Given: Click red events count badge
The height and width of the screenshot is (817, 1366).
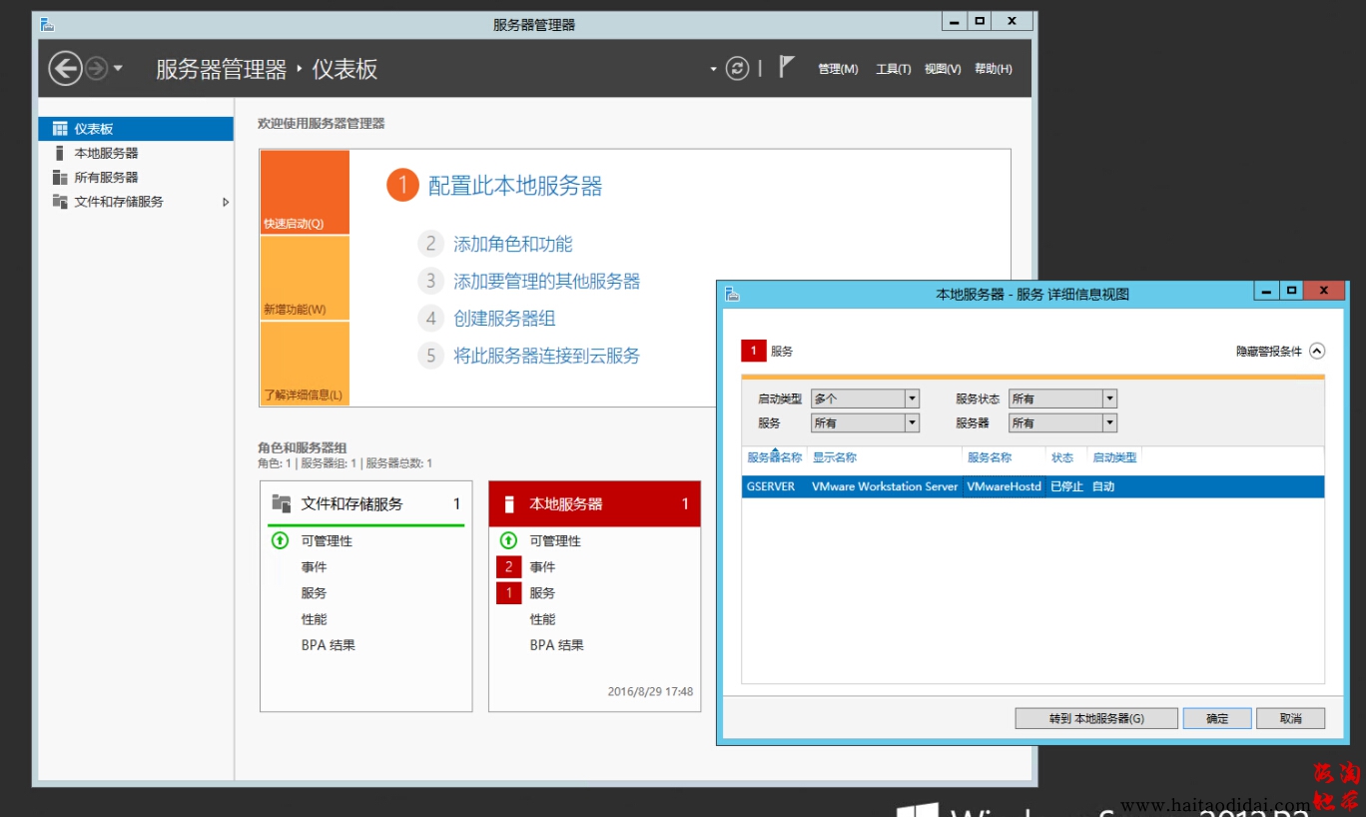Looking at the screenshot, I should (508, 567).
